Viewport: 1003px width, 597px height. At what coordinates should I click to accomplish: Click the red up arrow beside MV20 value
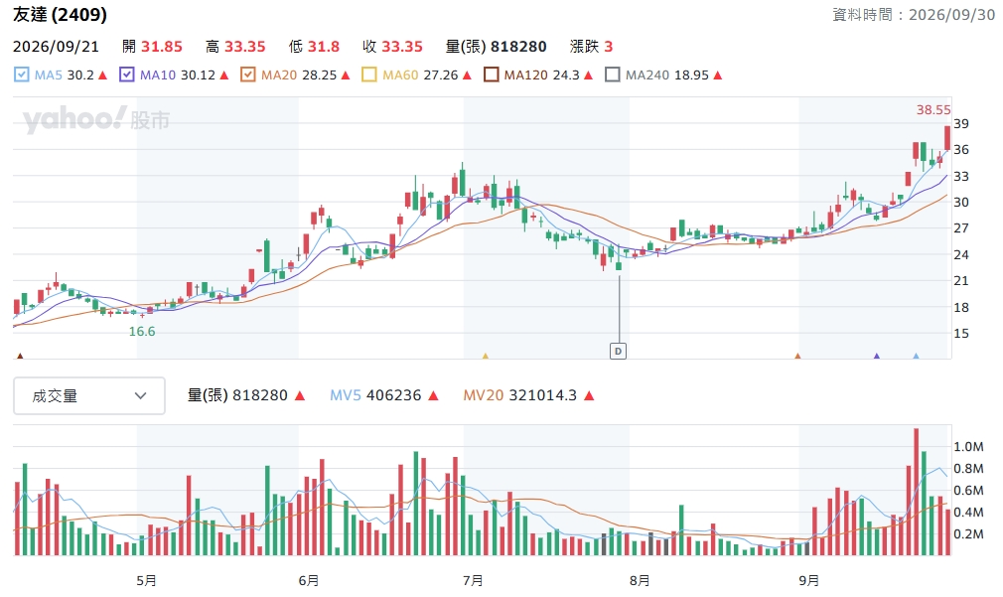[589, 396]
